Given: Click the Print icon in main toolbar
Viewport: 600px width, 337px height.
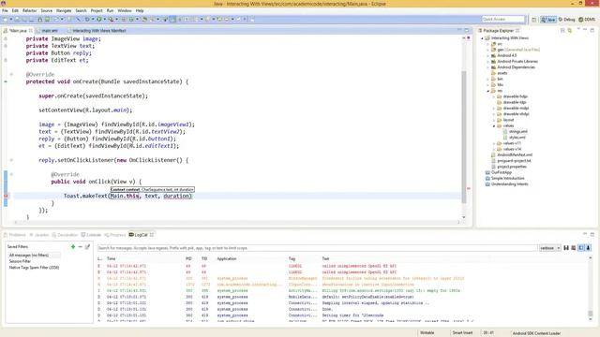Looking at the screenshot, I should (32, 19).
